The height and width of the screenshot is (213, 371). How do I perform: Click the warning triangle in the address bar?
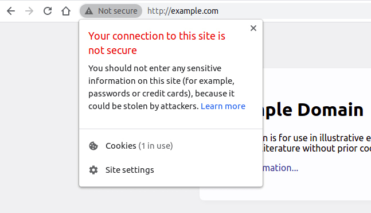click(x=89, y=11)
